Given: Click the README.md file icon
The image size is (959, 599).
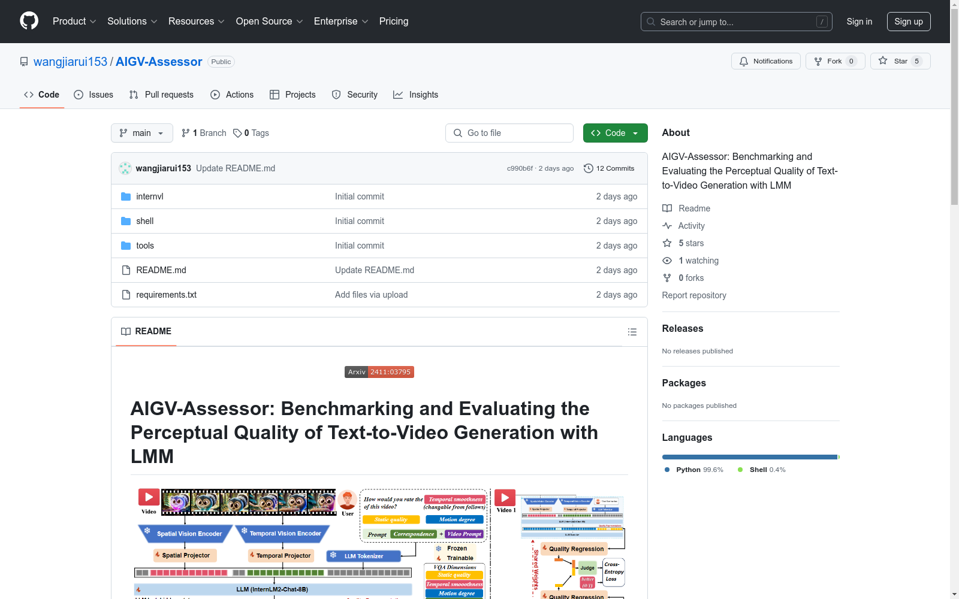Looking at the screenshot, I should (x=126, y=270).
